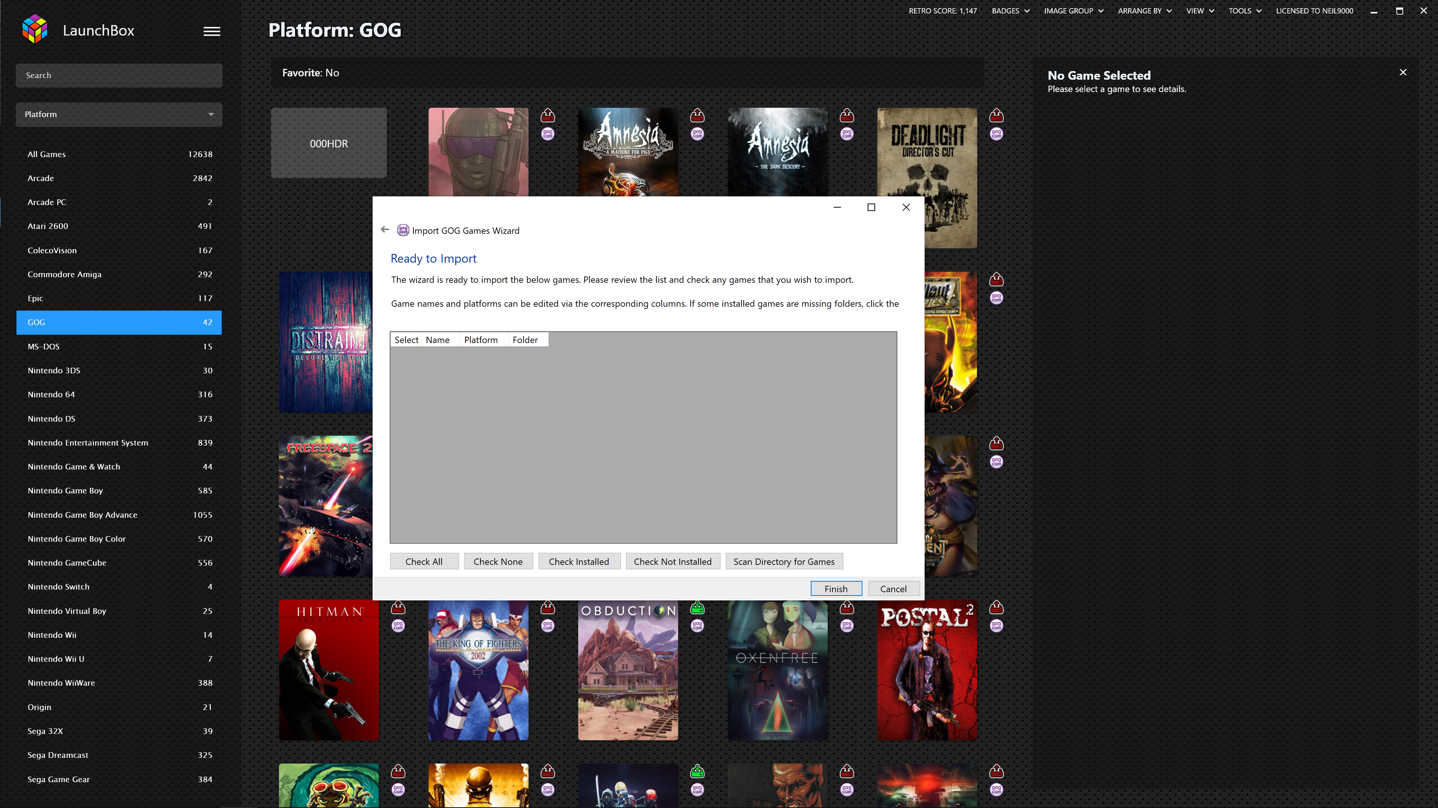Screen dimensions: 1438x808
Task: Open the Image Group menu
Action: click(x=1074, y=10)
